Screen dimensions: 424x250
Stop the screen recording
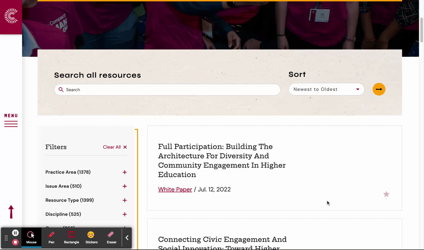[x=15, y=242]
